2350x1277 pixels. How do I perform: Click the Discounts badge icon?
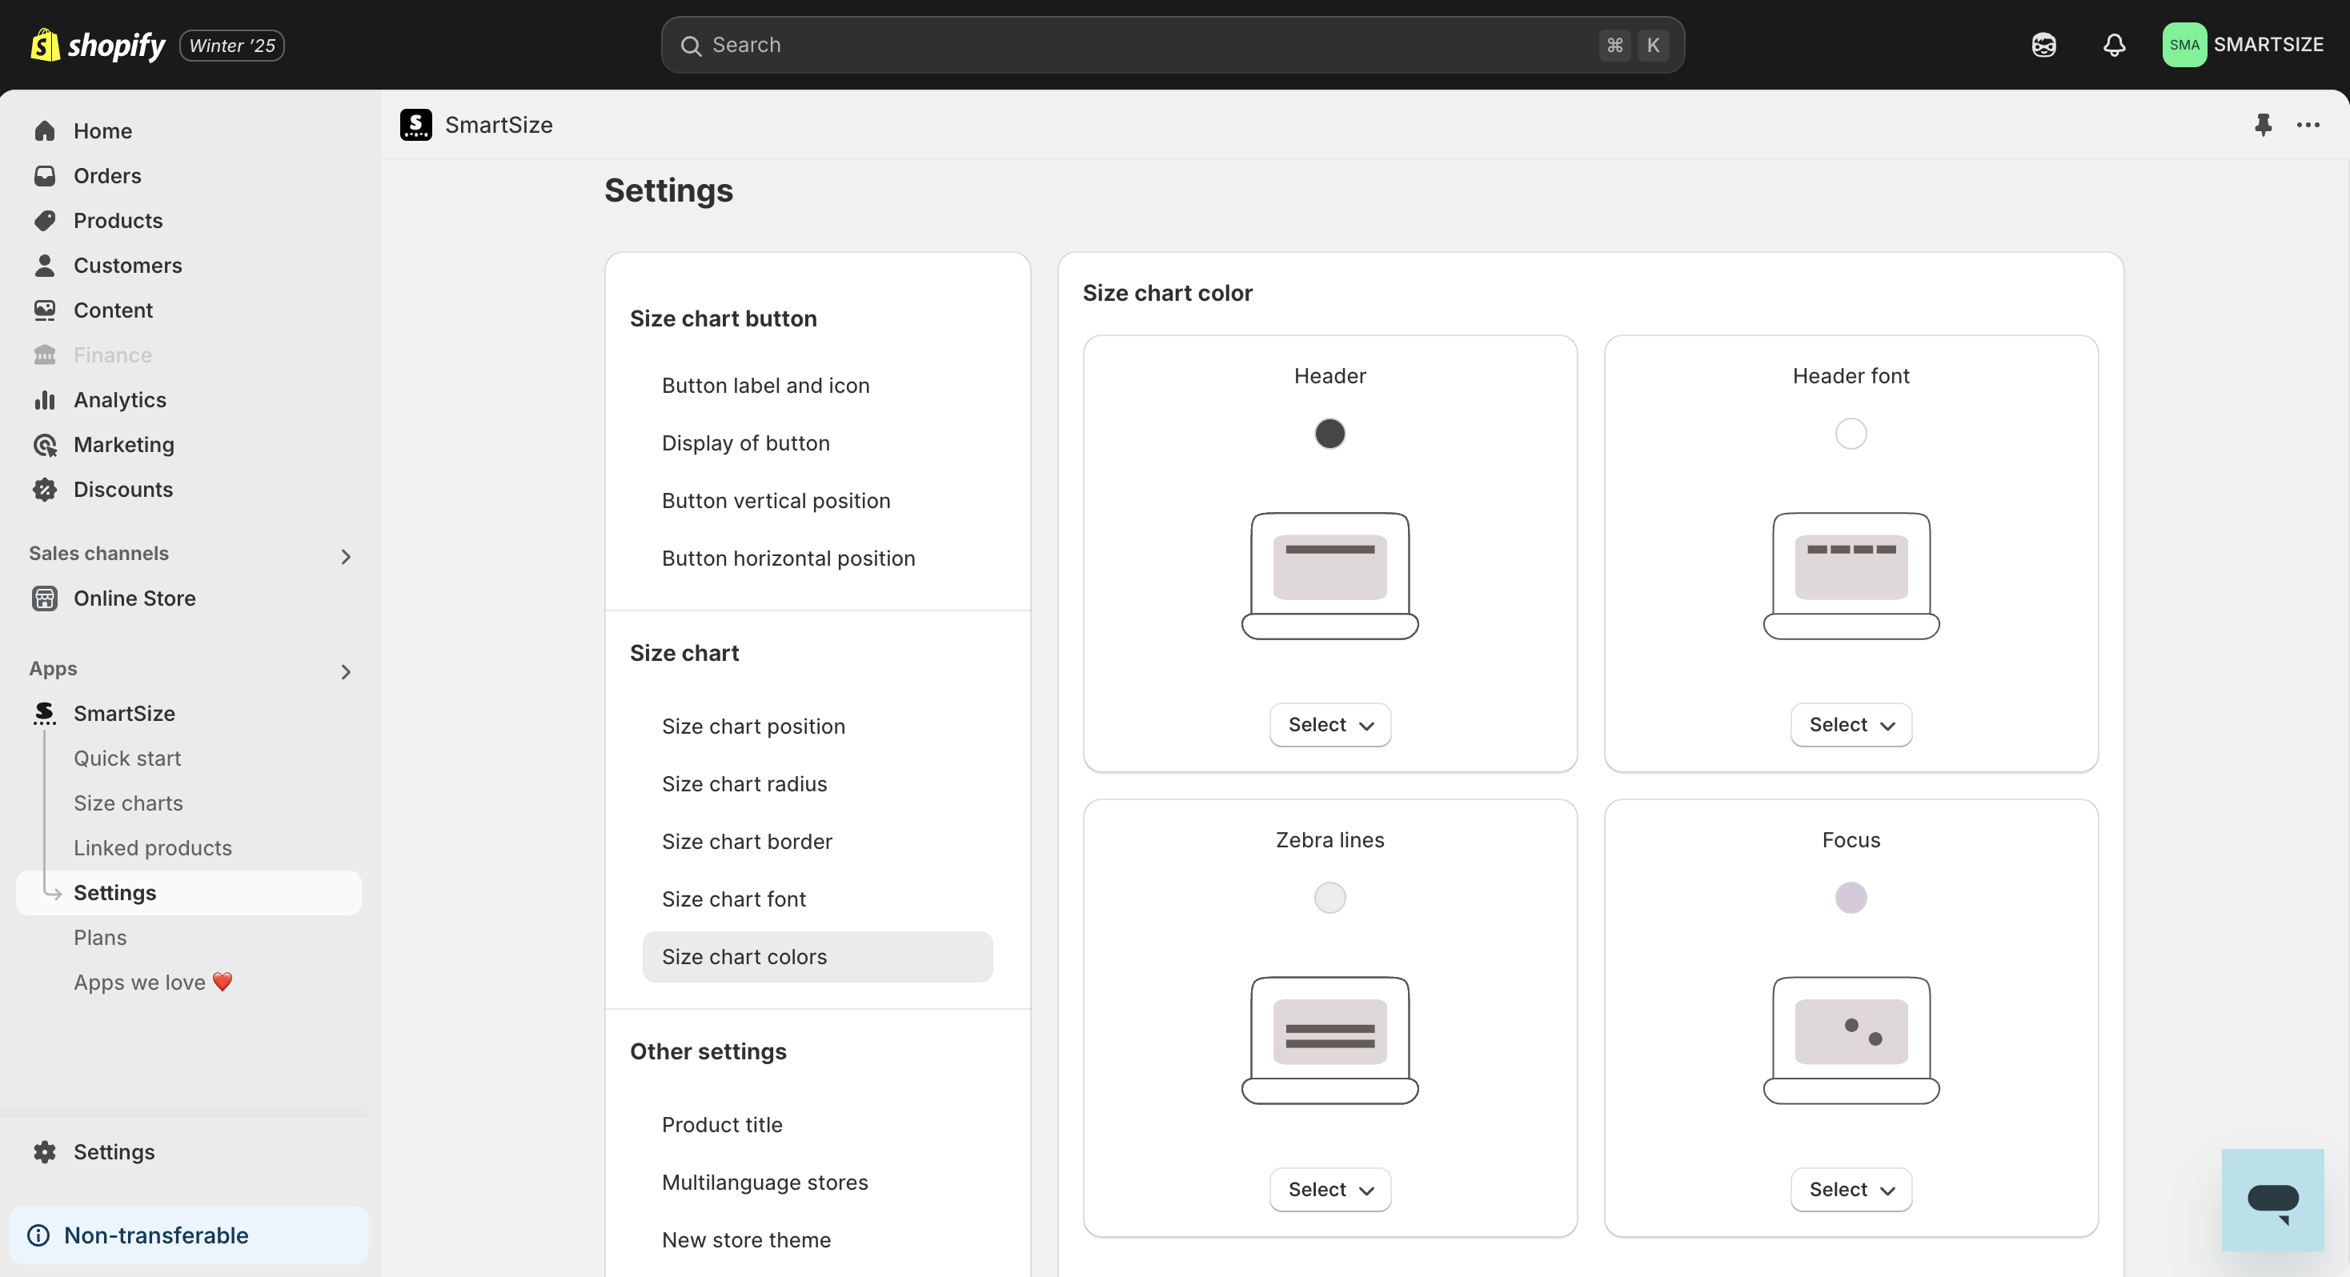[x=45, y=490]
